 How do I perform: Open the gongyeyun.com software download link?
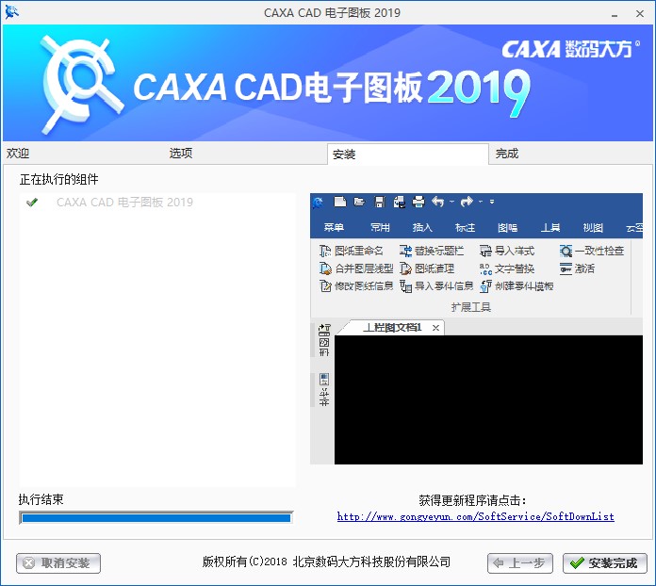475,516
